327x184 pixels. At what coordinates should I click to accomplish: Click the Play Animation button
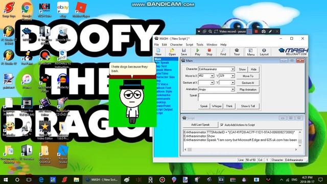click(248, 89)
